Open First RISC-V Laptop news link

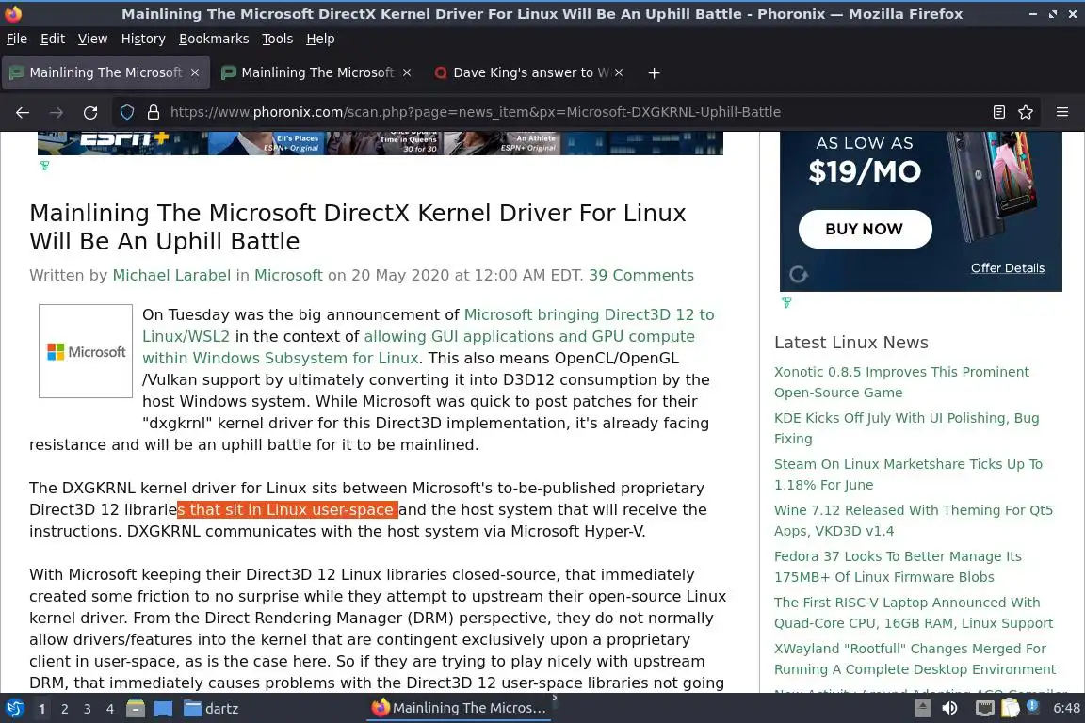(914, 612)
